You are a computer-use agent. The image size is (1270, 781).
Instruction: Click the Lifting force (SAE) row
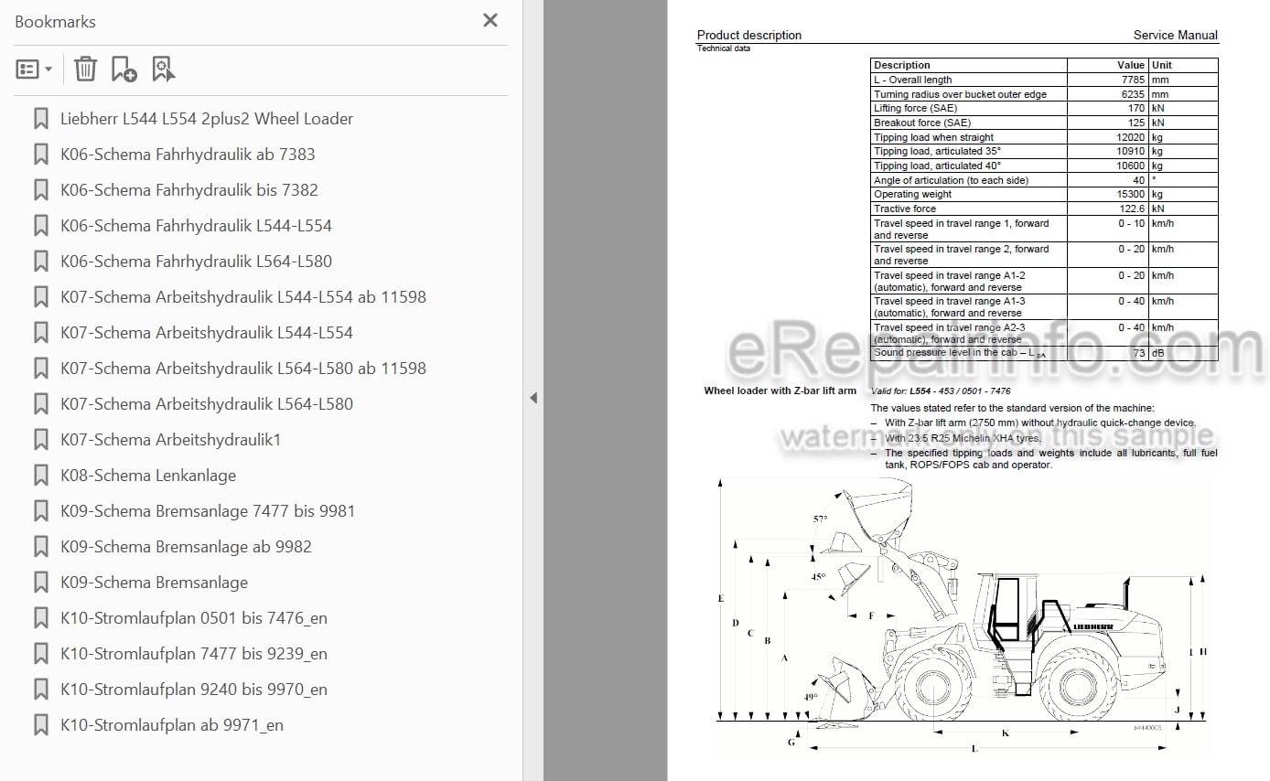pos(1044,108)
